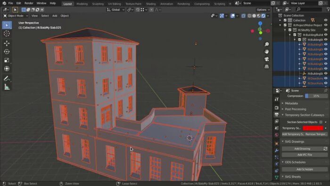
Task: Choose the Move tool
Action: click(x=7, y=43)
